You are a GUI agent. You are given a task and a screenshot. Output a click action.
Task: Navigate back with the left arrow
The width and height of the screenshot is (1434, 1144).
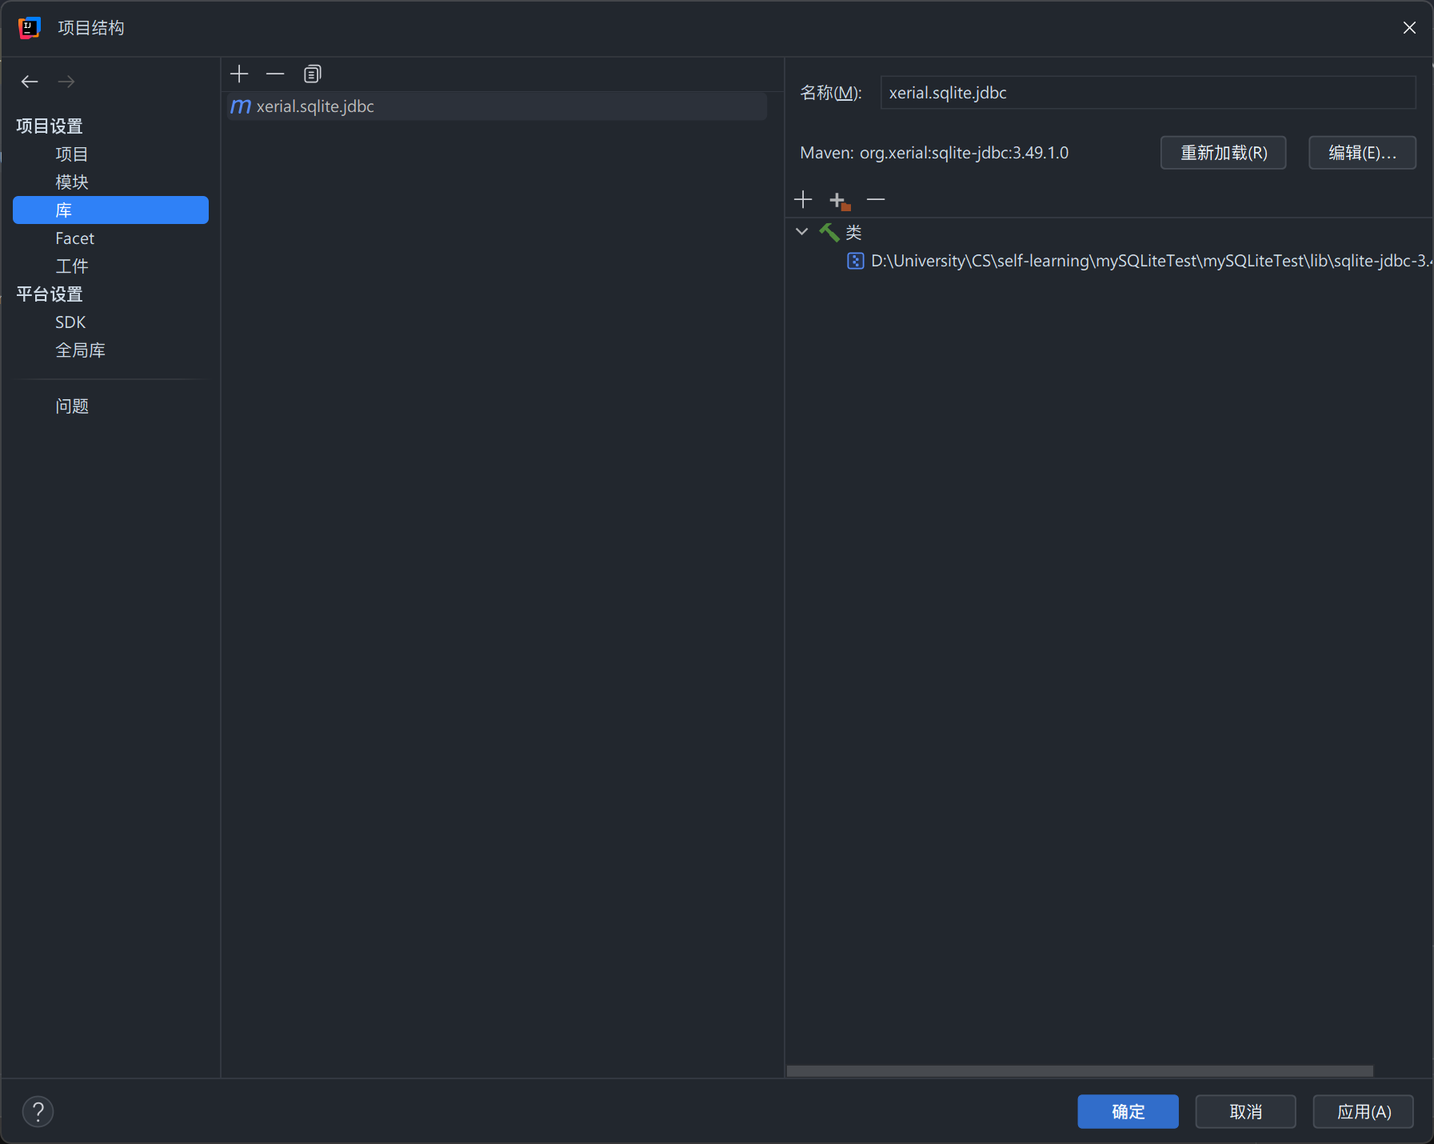30,82
